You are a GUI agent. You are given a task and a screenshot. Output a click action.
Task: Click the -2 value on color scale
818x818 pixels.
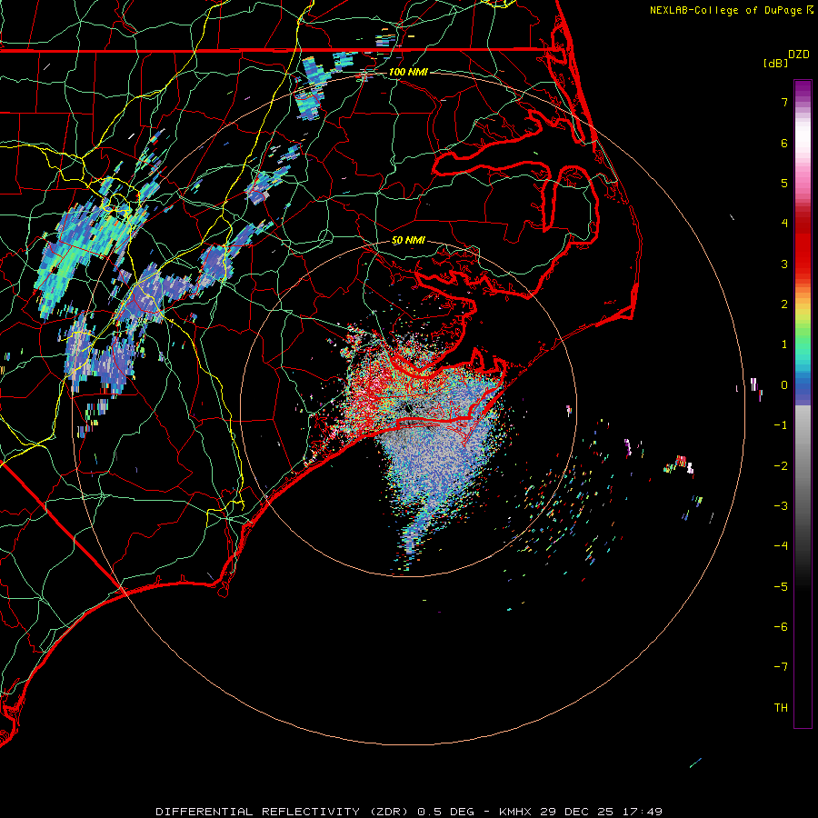click(x=781, y=465)
